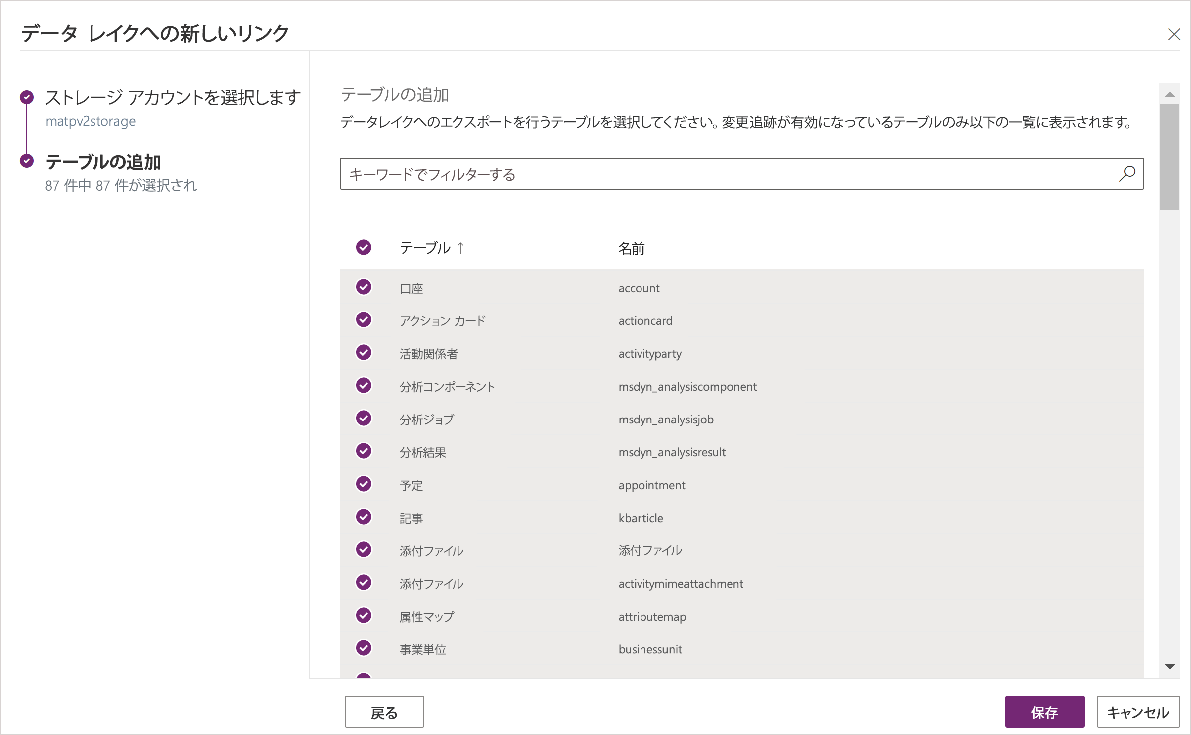Click the account name cell

pyautogui.click(x=639, y=288)
